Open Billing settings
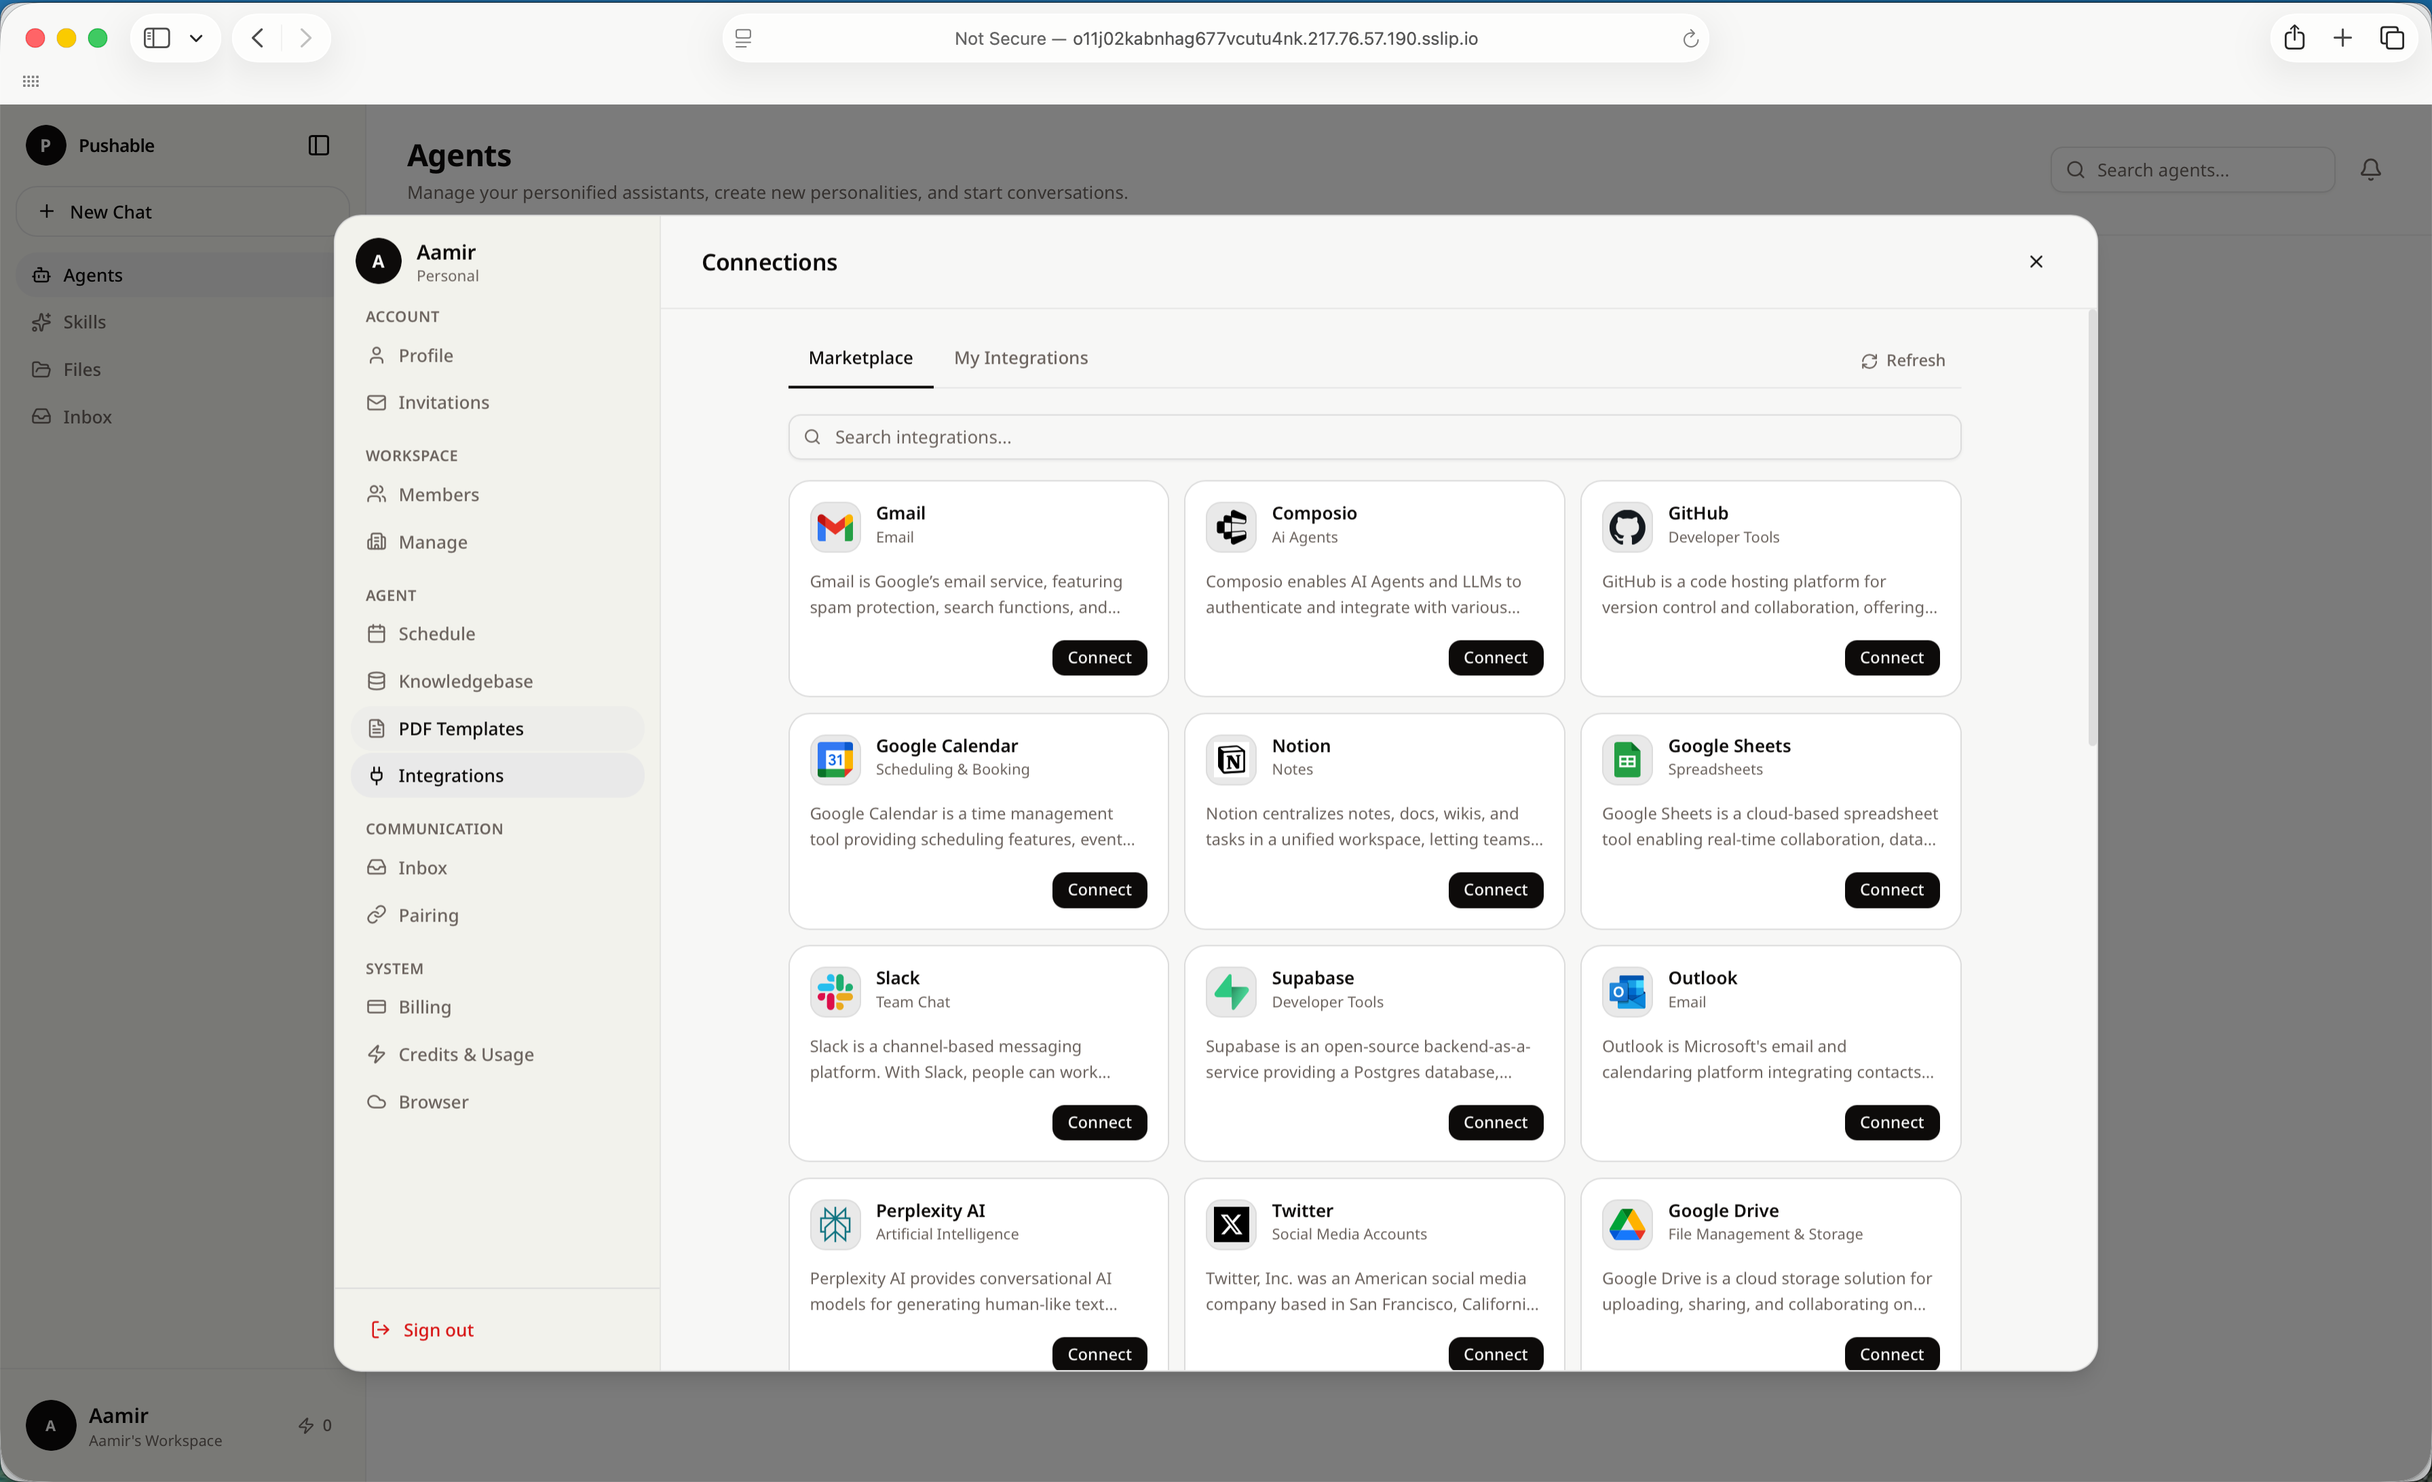The width and height of the screenshot is (2432, 1482). 497,1006
